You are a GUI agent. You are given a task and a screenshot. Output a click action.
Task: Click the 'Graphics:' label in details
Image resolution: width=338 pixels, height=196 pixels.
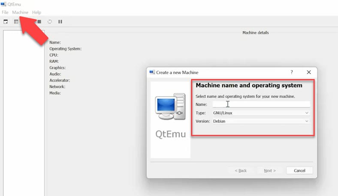(57, 68)
